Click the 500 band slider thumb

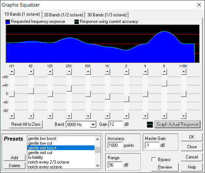pos(88,94)
